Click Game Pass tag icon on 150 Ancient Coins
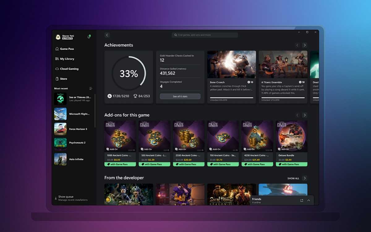The width and height of the screenshot is (371, 232). coord(211,165)
